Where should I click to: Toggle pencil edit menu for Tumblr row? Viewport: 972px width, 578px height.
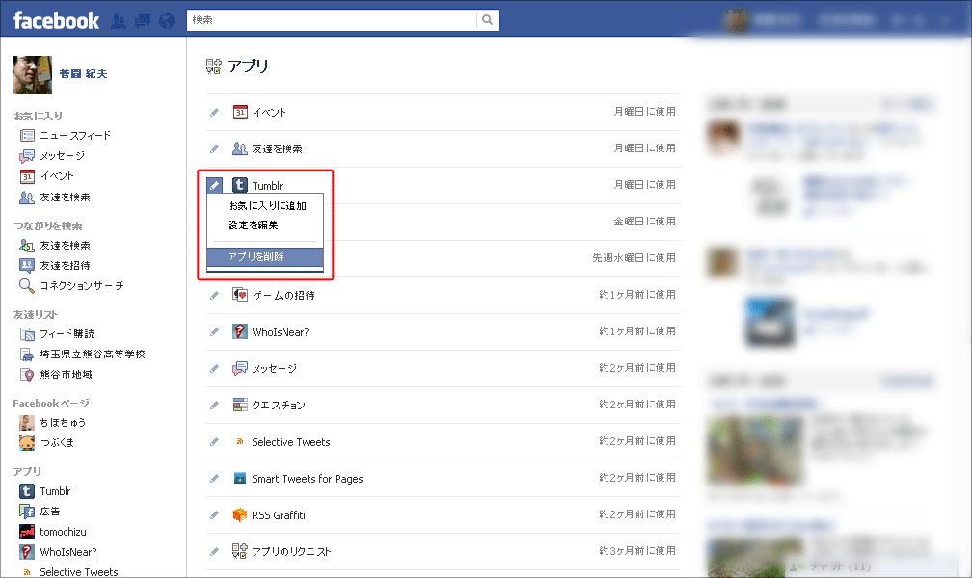pos(214,185)
